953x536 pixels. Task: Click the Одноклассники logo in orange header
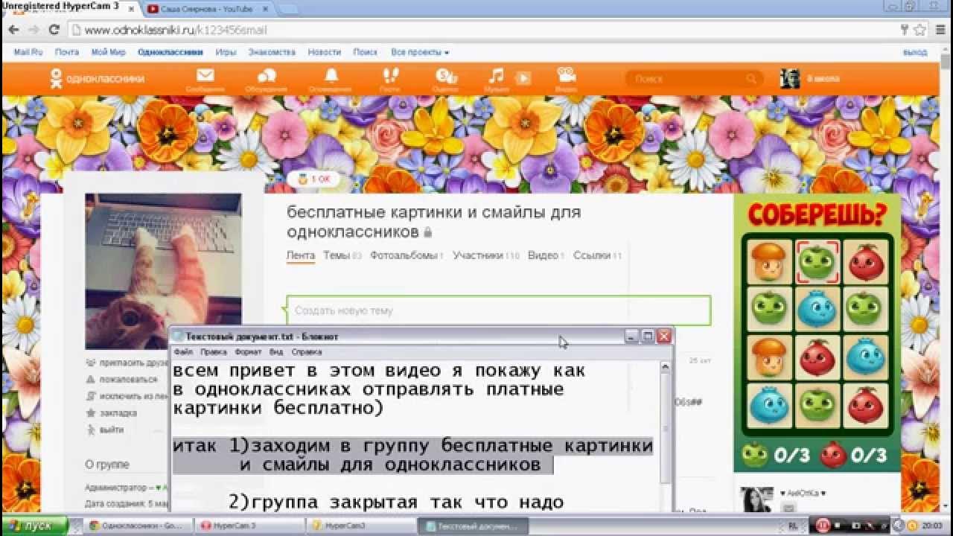[97, 78]
